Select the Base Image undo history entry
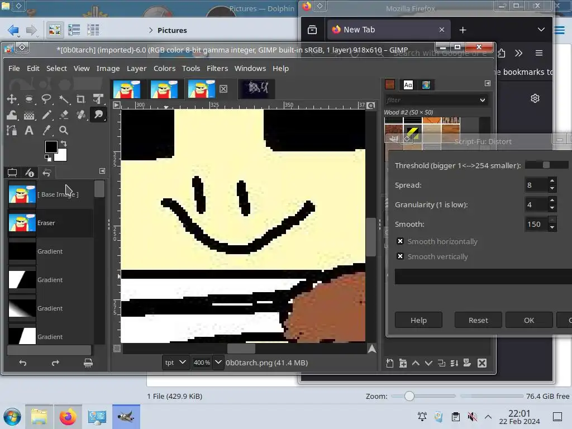Viewport: 572px width, 429px height. (x=50, y=194)
